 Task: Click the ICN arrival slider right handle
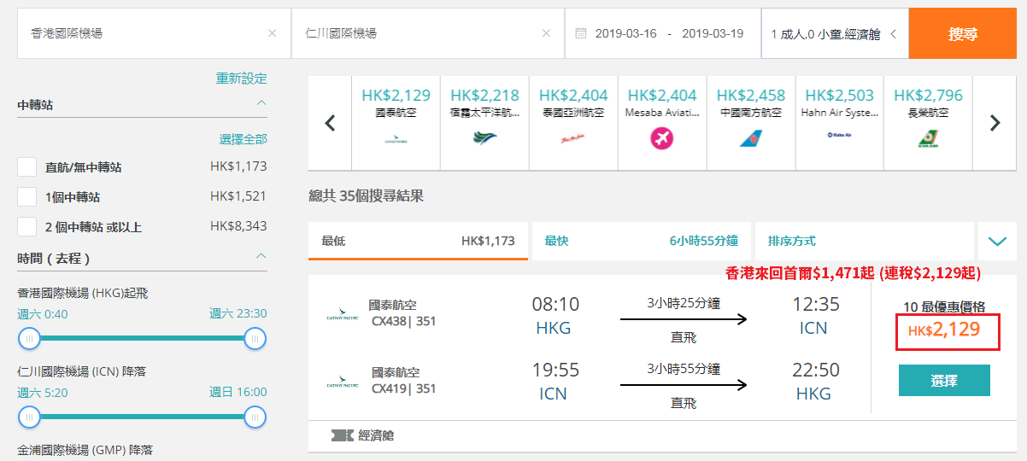255,417
